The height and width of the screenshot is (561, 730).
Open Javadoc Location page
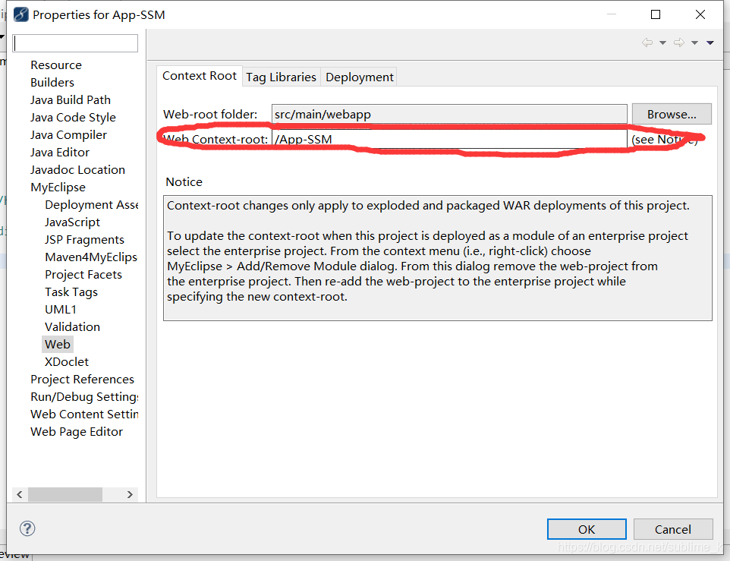77,169
